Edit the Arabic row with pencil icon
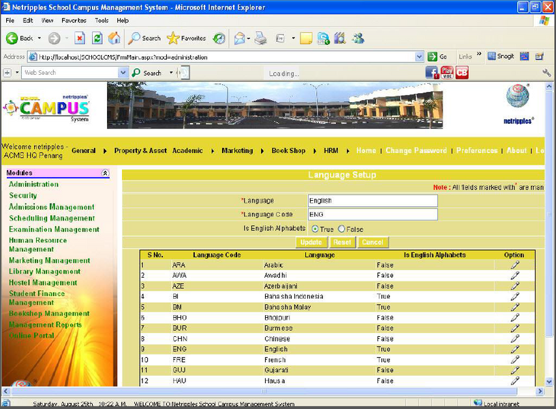 [515, 265]
